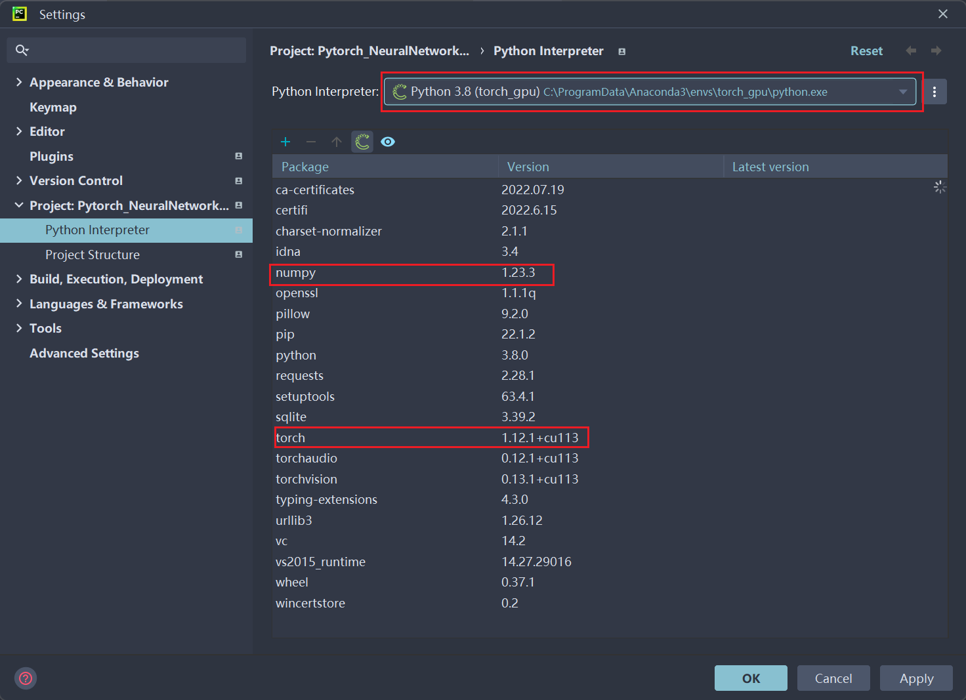This screenshot has height=700, width=966.
Task: Click the Apply button
Action: pyautogui.click(x=916, y=678)
